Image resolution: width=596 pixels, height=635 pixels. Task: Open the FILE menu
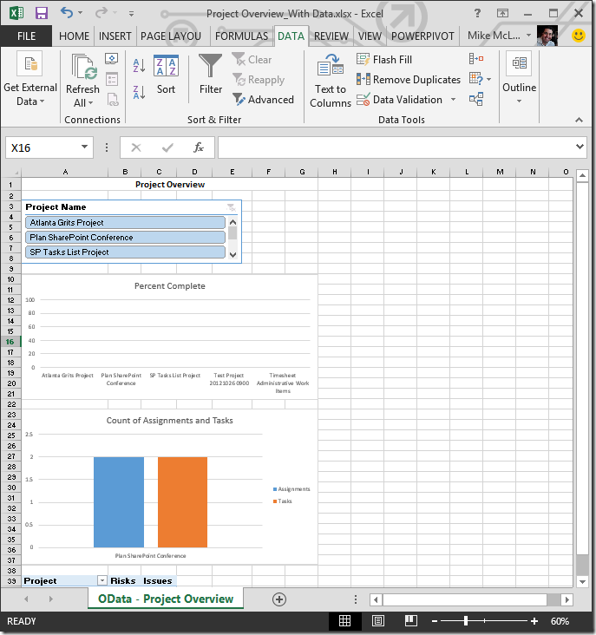(x=27, y=36)
